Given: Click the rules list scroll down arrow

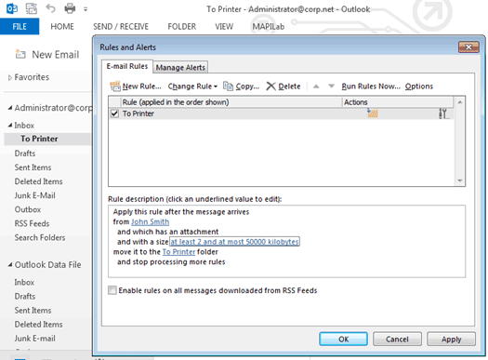Looking at the screenshot, I should pyautogui.click(x=460, y=180).
